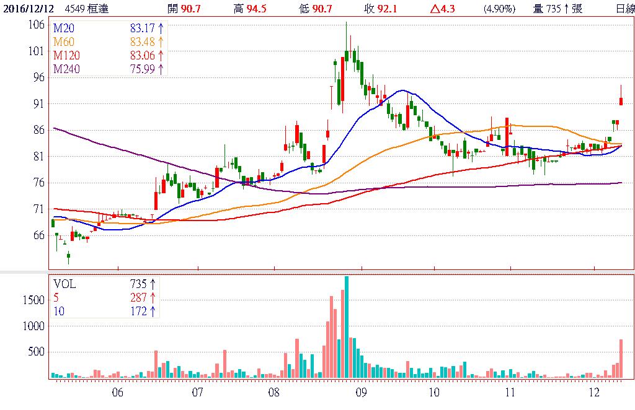Click the 09 month marker on time axis
Image resolution: width=635 pixels, height=410 pixels.
[x=361, y=393]
